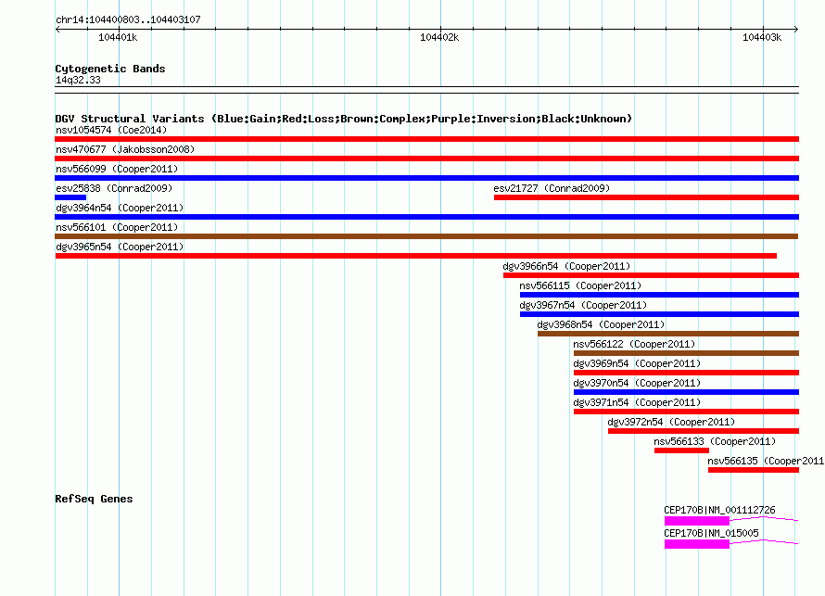Click the nsv566135 red loss bar
825x596 pixels.
pos(754,470)
